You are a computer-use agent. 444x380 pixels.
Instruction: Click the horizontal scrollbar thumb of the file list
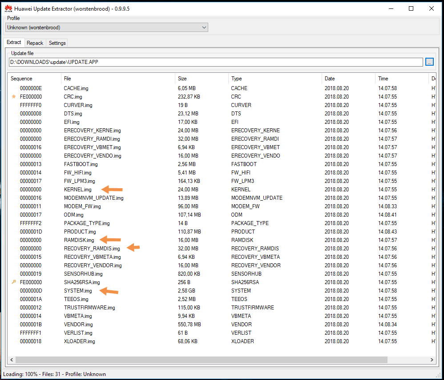coord(202,360)
